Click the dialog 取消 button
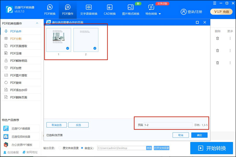Image resolution: width=236 pixels, height=157 pixels. pyautogui.click(x=181, y=135)
